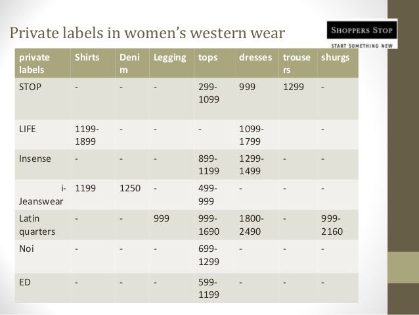
Task: Select the 1800-2490 dresses price cell
Action: 253,226
